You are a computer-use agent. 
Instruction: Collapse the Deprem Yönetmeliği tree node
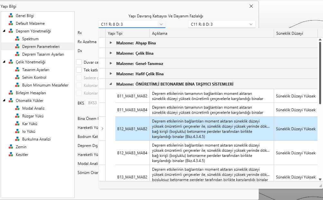click(4, 31)
